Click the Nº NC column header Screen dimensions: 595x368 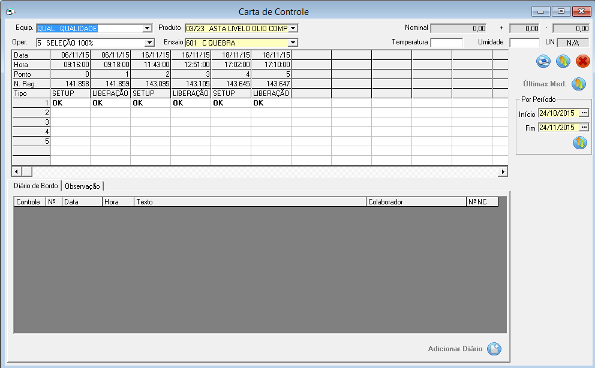[482, 202]
